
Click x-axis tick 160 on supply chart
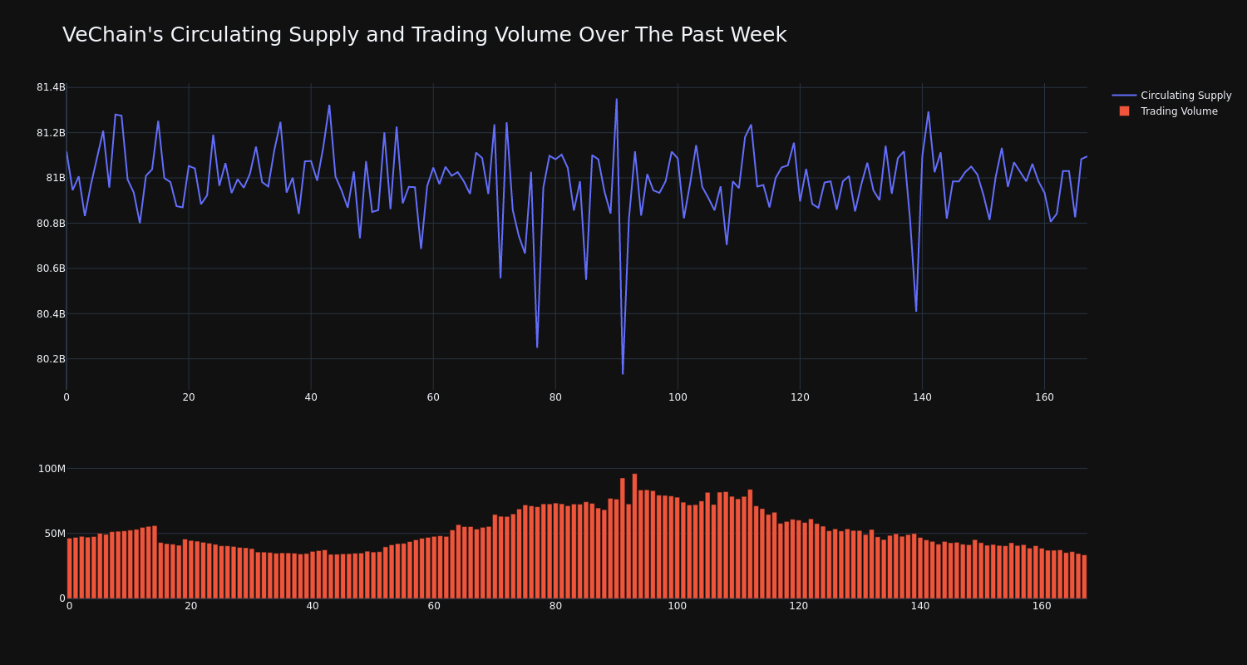1044,397
